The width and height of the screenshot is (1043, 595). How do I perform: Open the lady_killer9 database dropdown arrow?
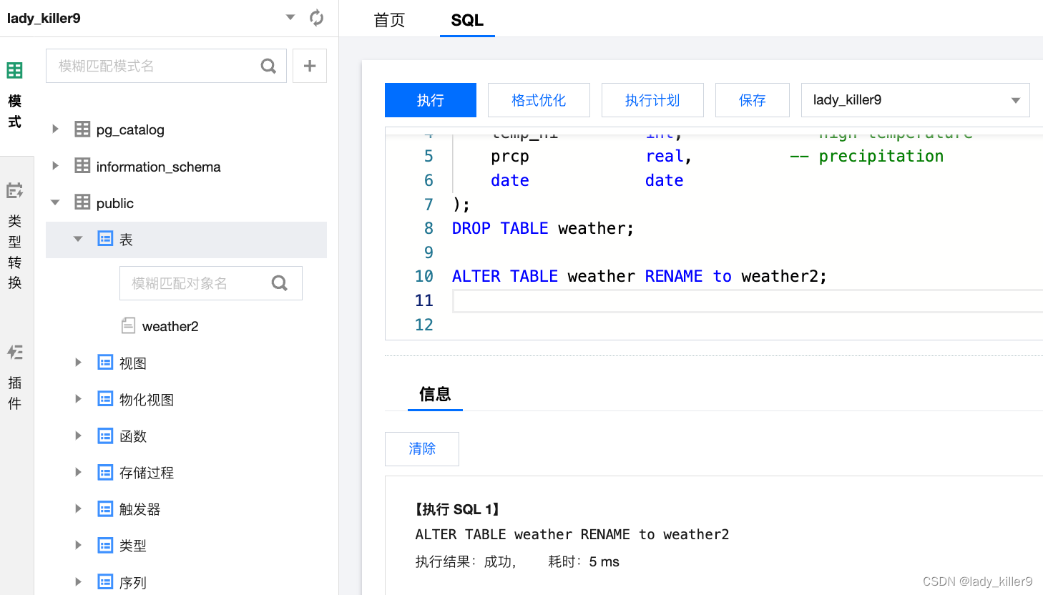[290, 17]
